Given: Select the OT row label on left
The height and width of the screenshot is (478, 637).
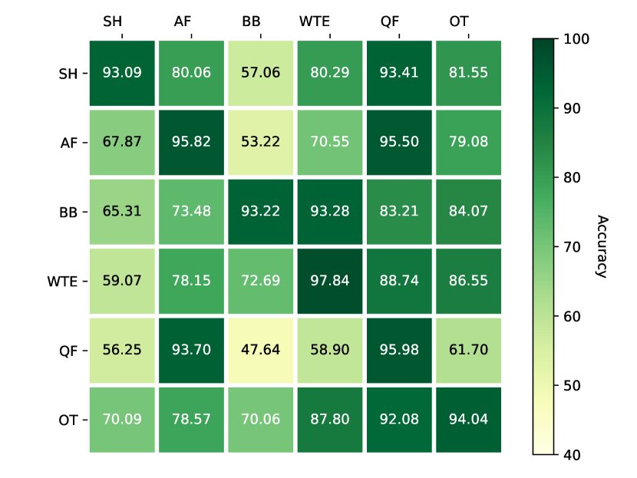Looking at the screenshot, I should tap(68, 420).
